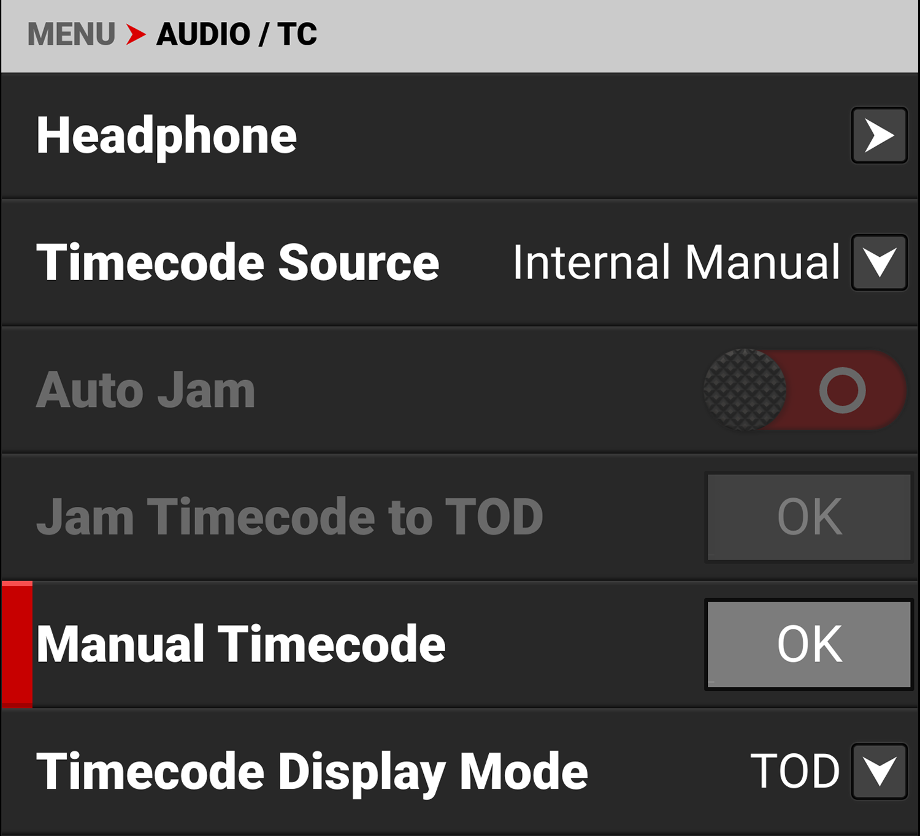Click the red selection marker beside Manual Timecode
Image resolution: width=920 pixels, height=836 pixels.
click(x=17, y=644)
